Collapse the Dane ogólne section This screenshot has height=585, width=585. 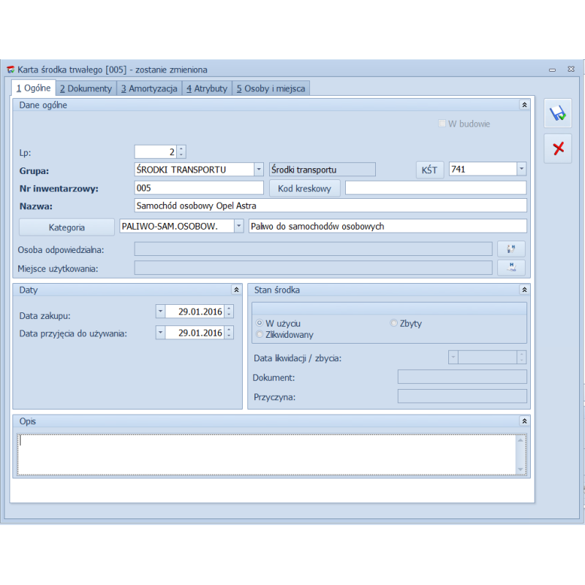(524, 105)
